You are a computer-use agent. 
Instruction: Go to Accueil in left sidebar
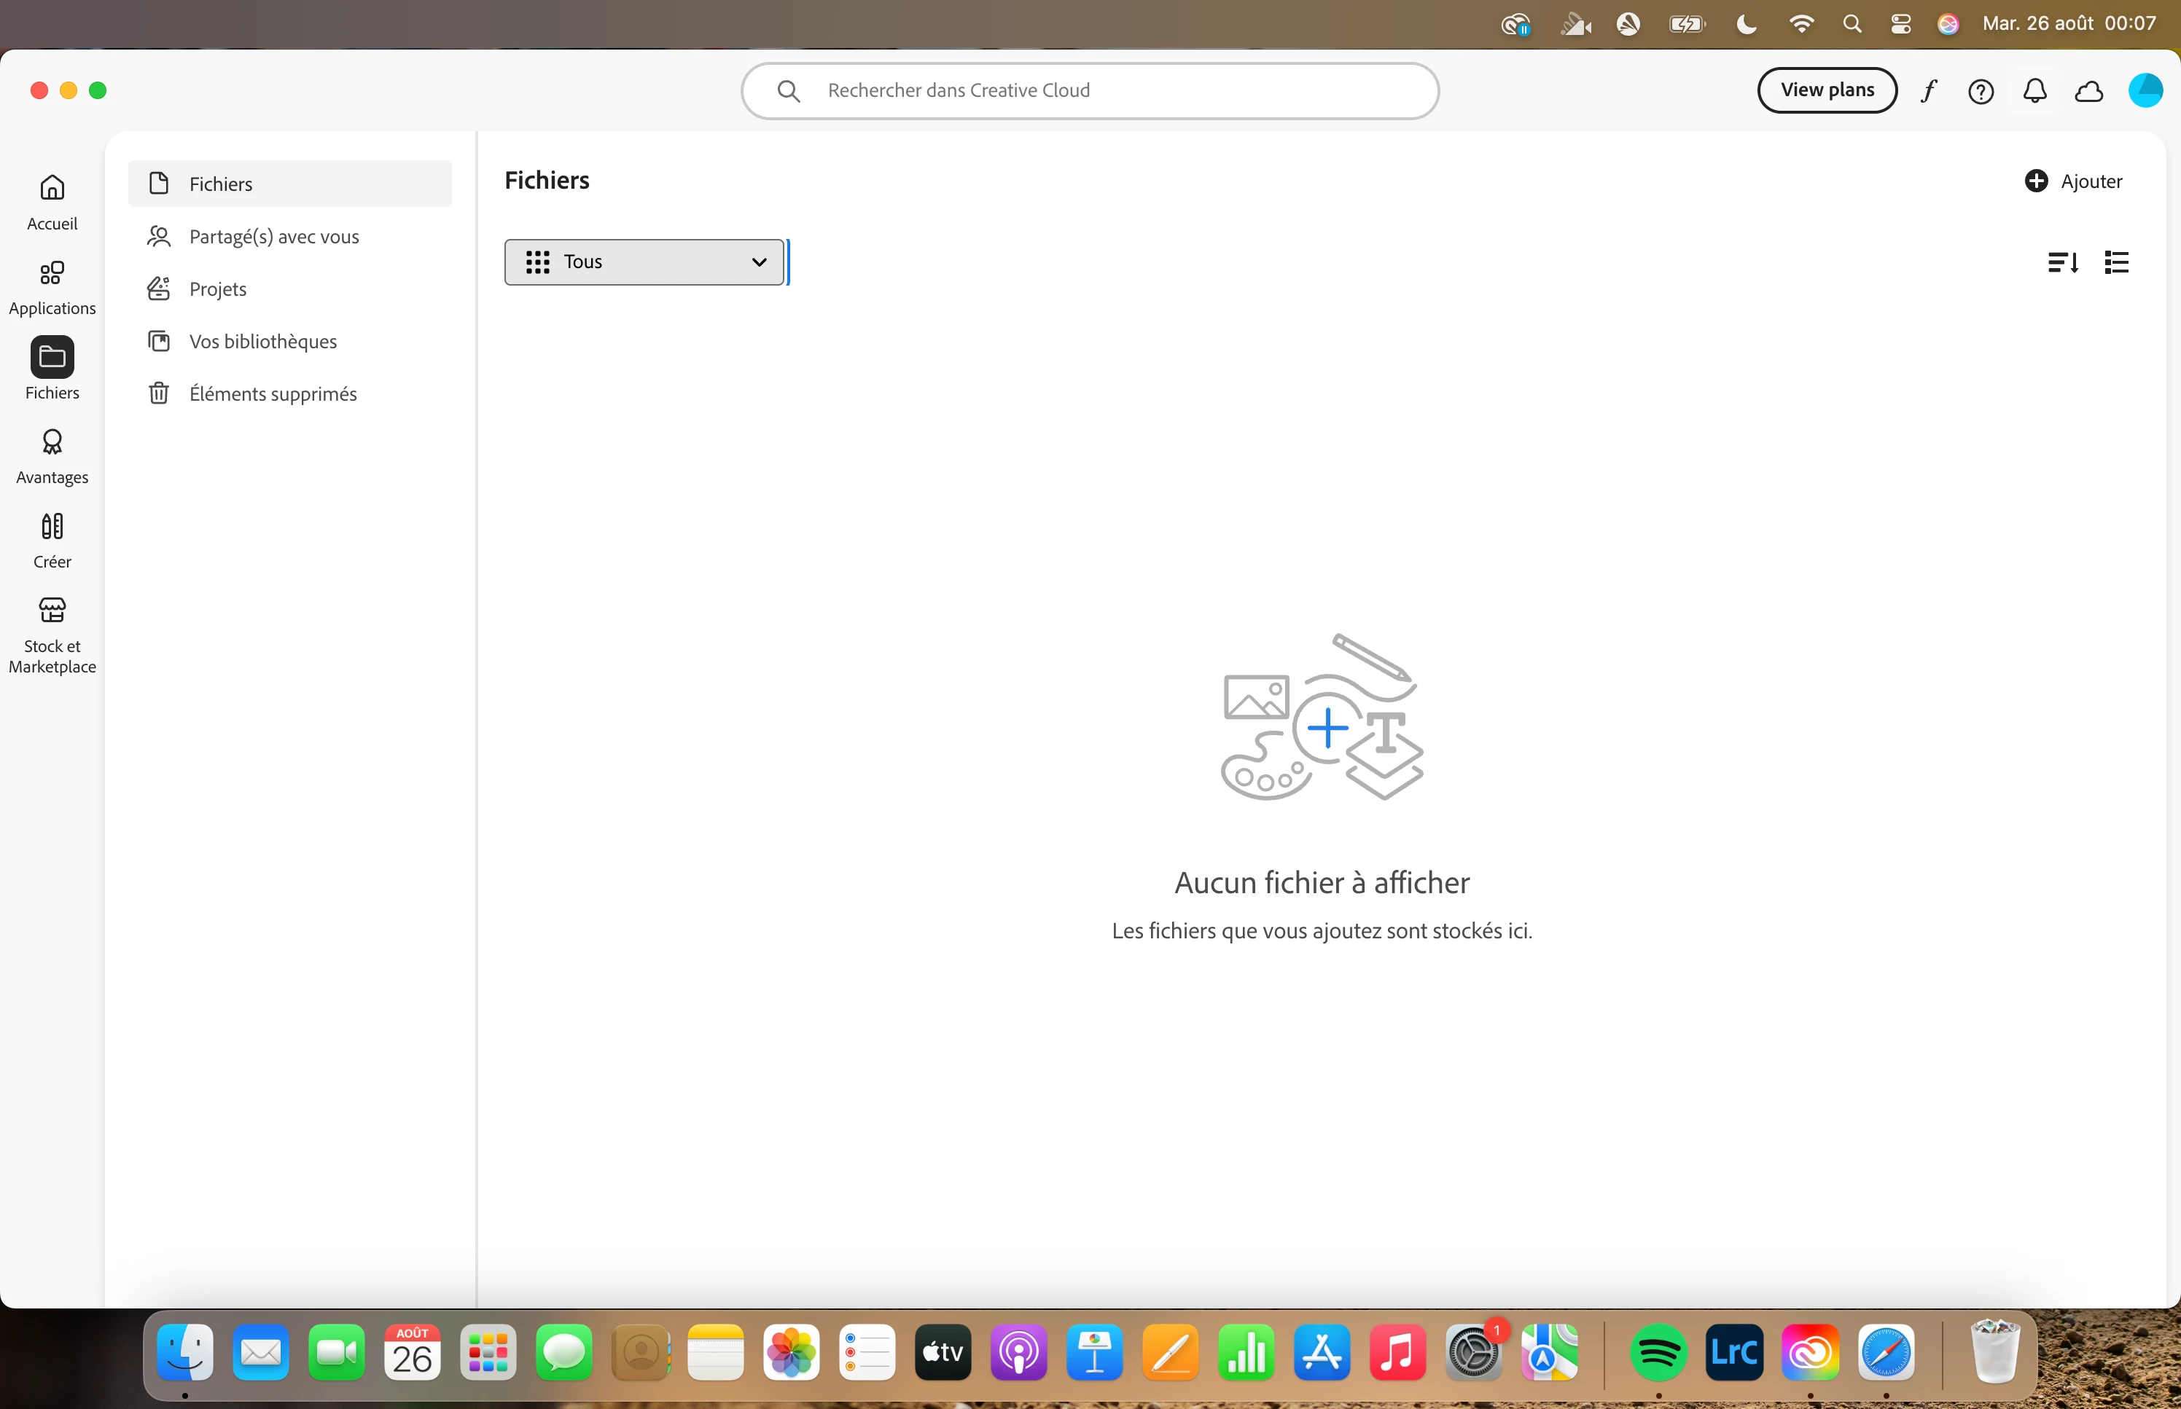(52, 203)
